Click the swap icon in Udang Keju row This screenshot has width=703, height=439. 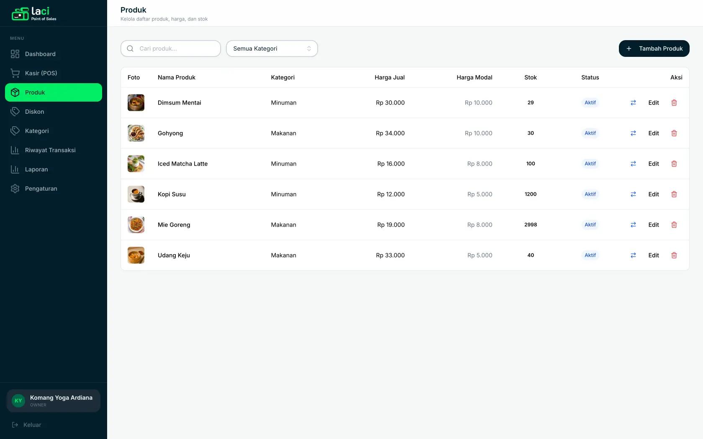coord(633,255)
